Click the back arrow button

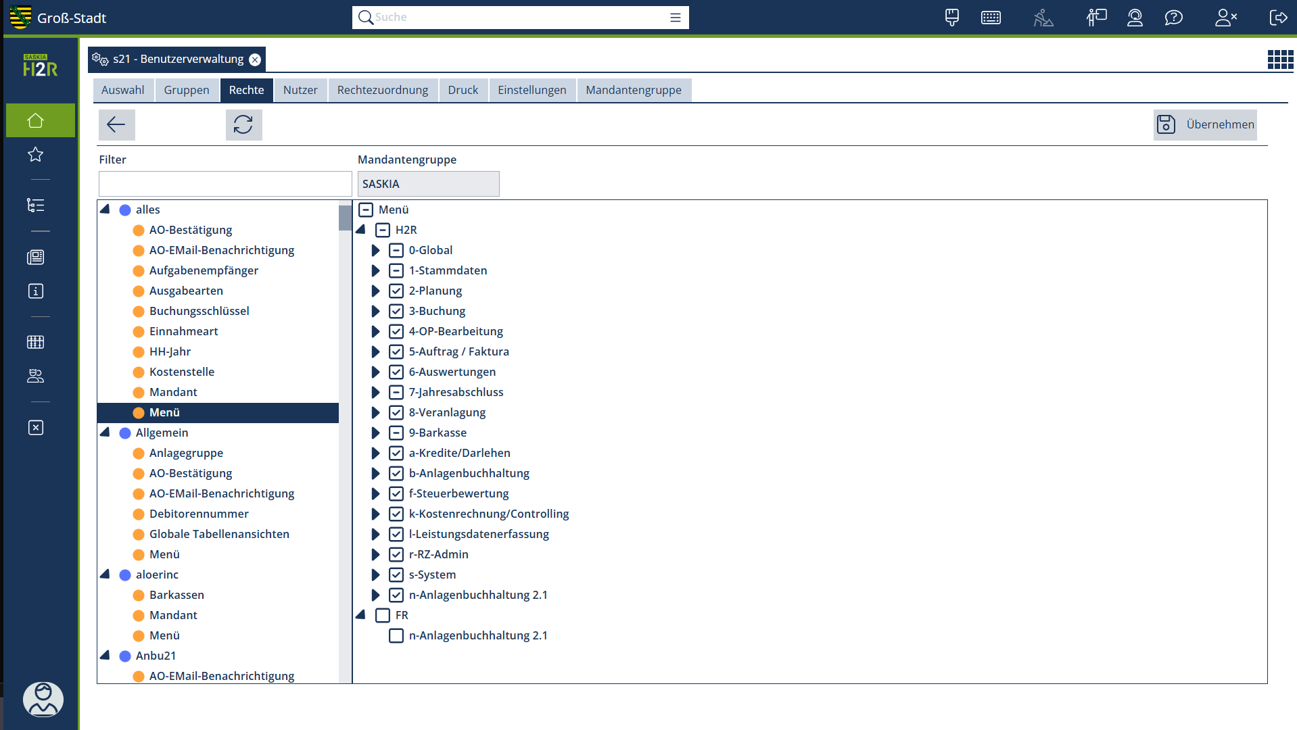coord(116,124)
